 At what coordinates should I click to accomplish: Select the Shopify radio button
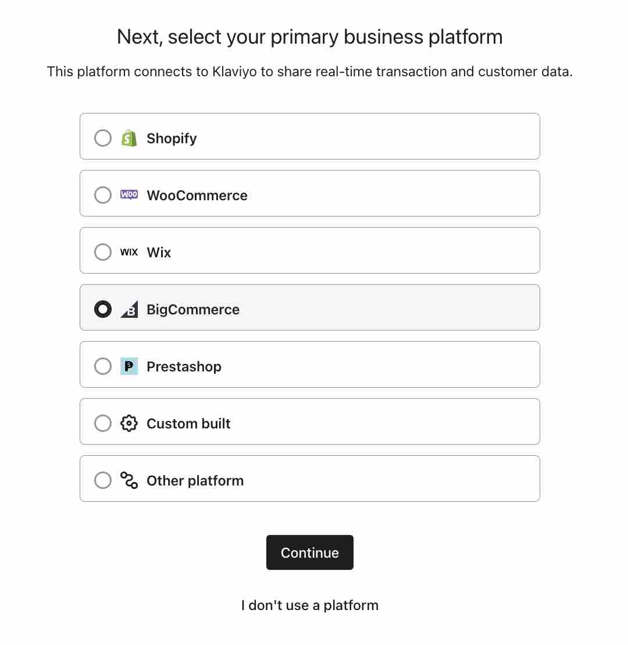point(103,138)
